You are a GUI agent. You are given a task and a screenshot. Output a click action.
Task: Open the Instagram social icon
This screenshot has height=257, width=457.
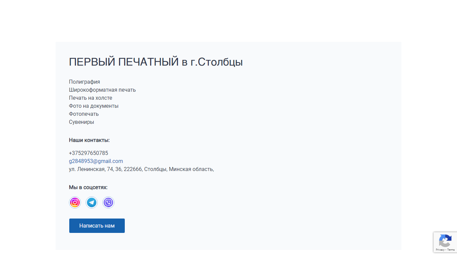(75, 202)
